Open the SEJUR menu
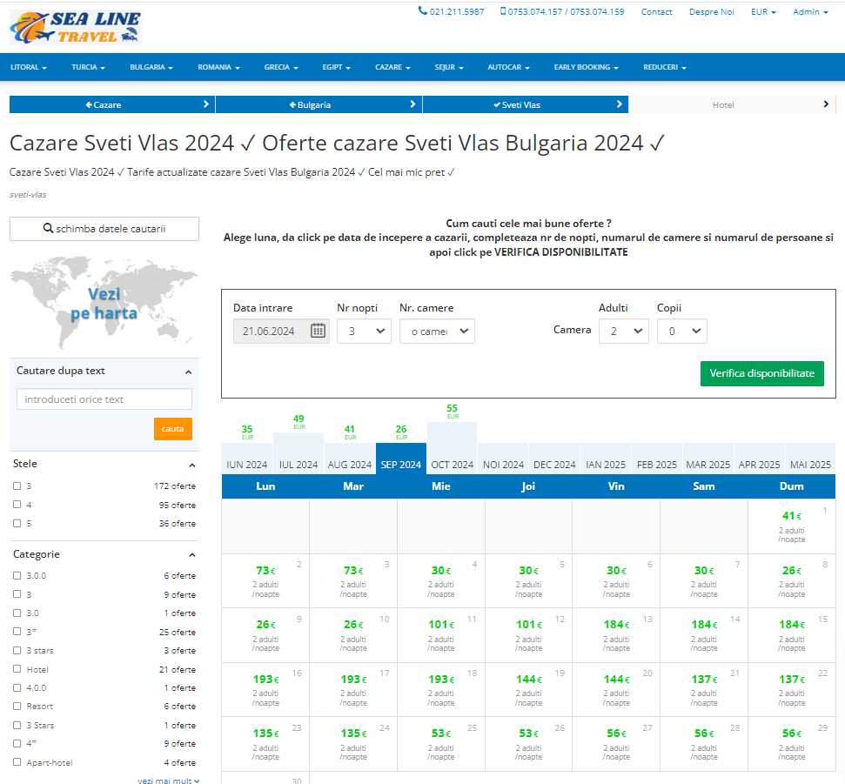The width and height of the screenshot is (845, 784). 449,67
